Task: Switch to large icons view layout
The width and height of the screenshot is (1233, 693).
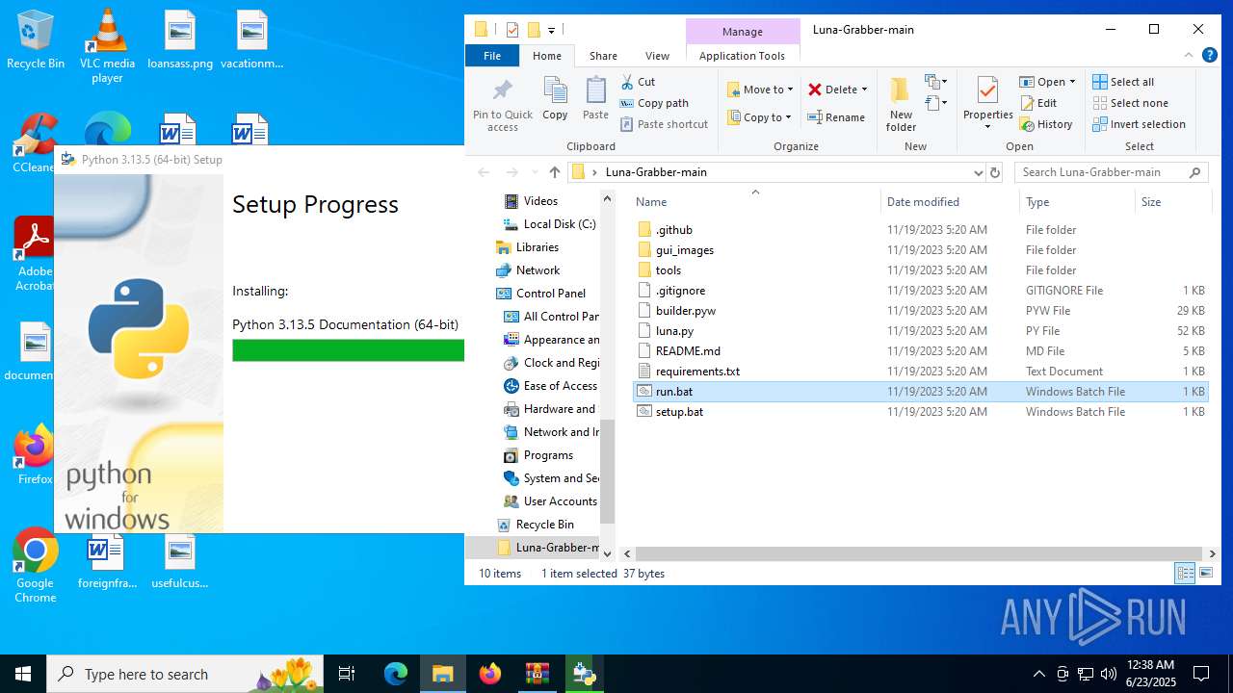Action: (x=1205, y=574)
